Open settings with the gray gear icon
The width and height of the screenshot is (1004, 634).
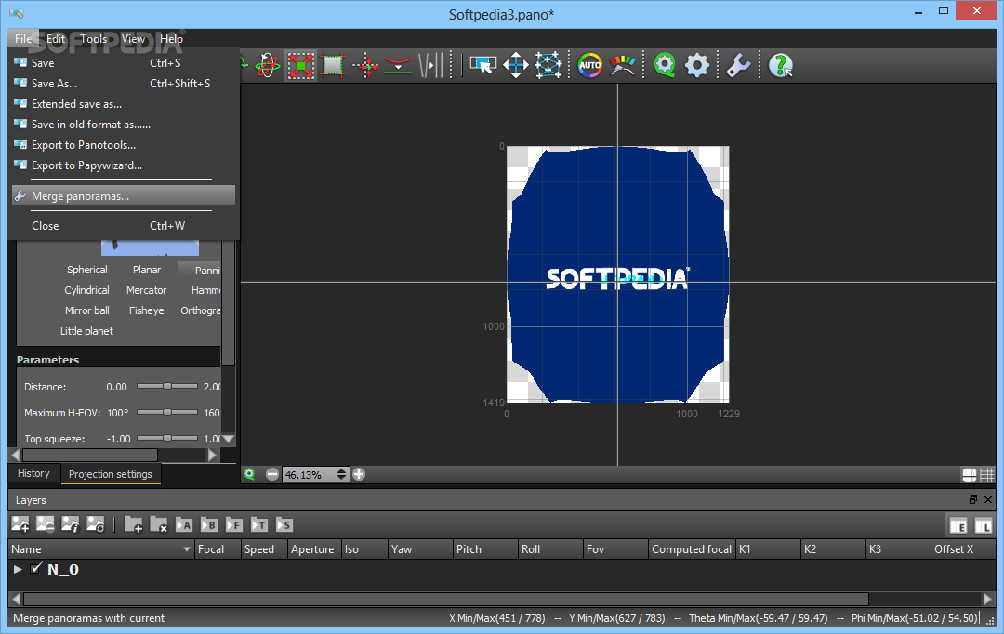[696, 65]
